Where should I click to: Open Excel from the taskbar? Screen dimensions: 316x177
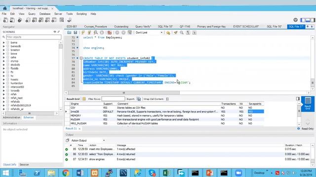(x=166, y=173)
